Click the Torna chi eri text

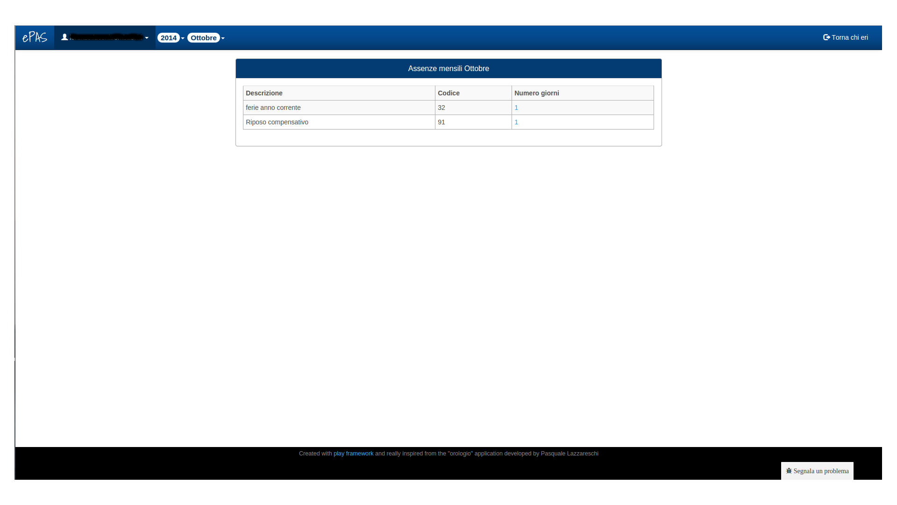click(849, 37)
